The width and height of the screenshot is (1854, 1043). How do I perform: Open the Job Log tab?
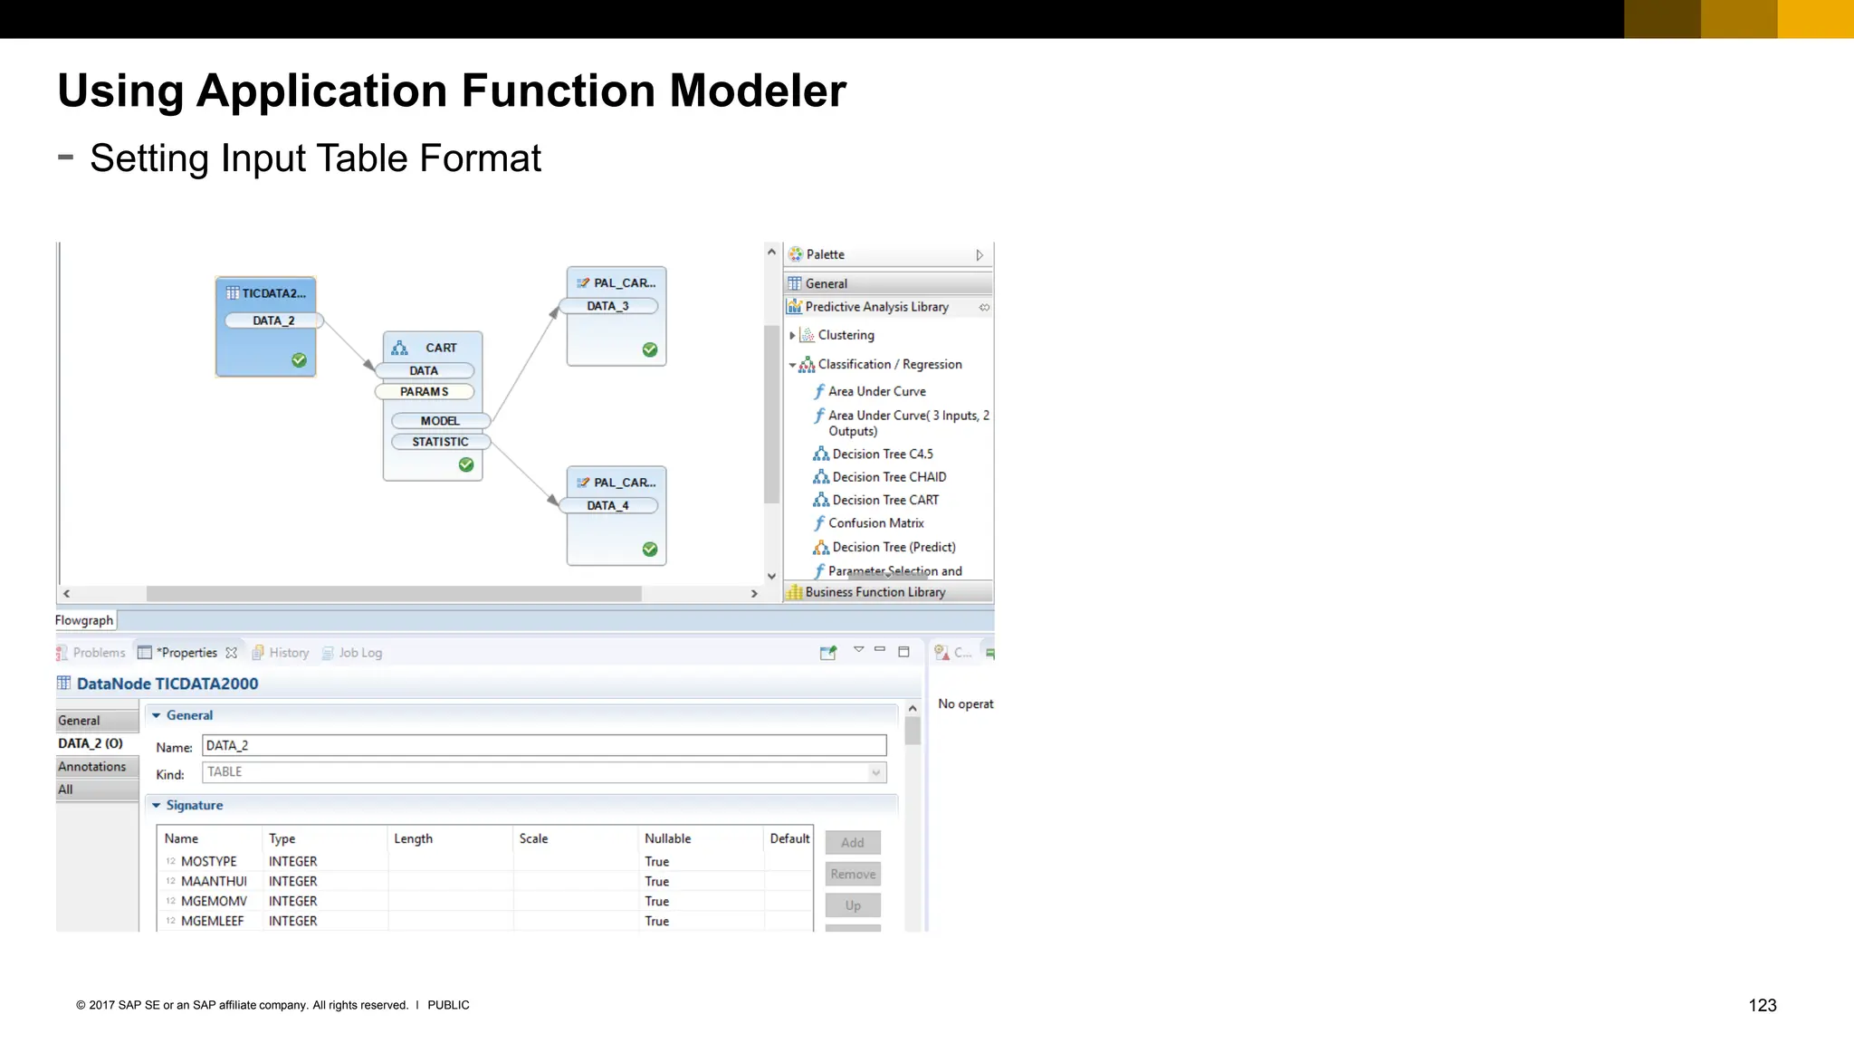pos(351,653)
